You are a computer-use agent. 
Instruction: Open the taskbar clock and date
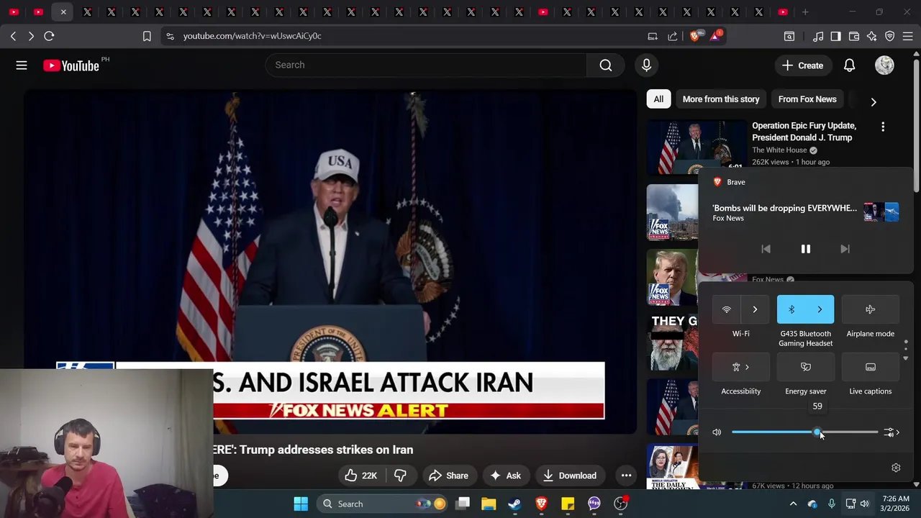pyautogui.click(x=893, y=504)
